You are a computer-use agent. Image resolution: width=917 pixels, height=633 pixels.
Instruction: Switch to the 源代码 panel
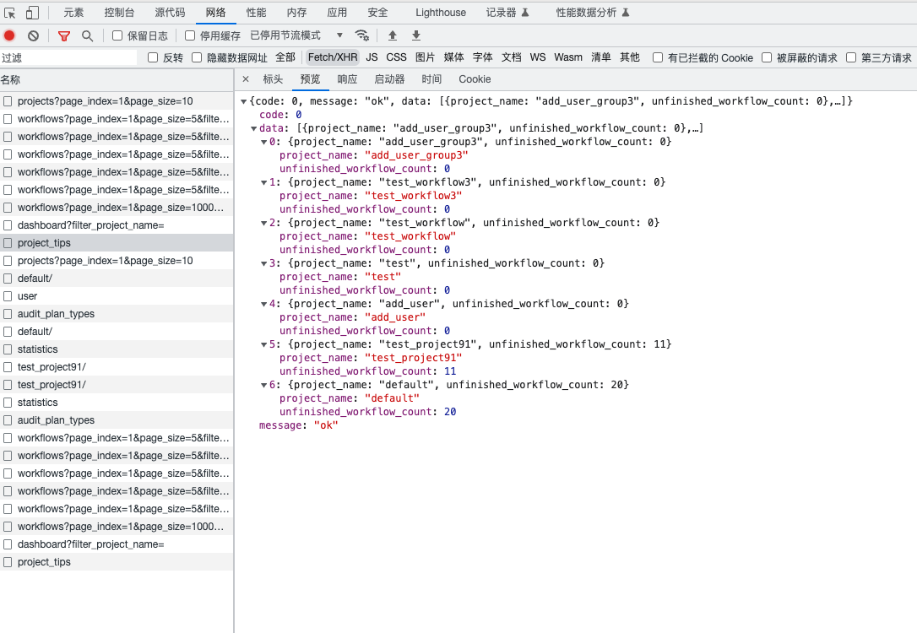171,13
